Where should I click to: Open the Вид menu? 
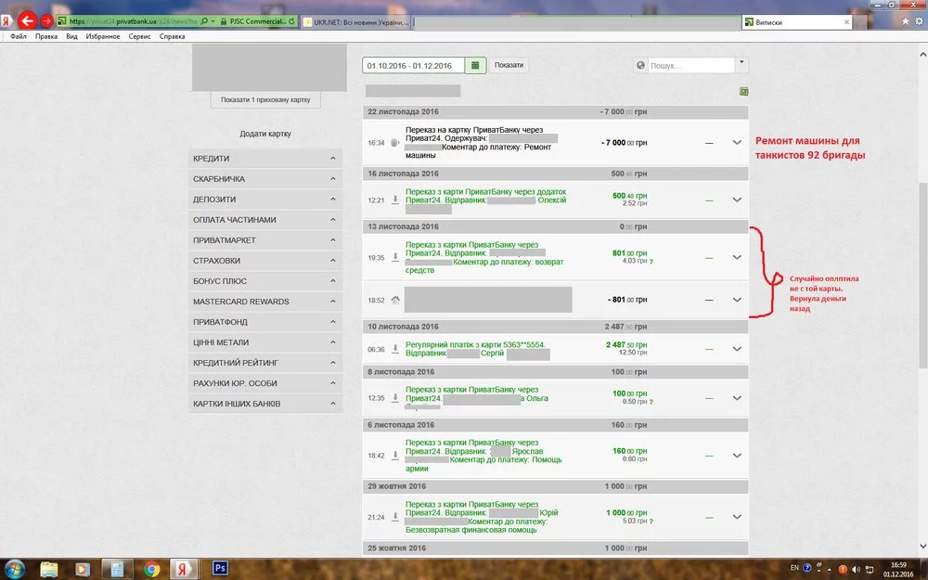(71, 36)
